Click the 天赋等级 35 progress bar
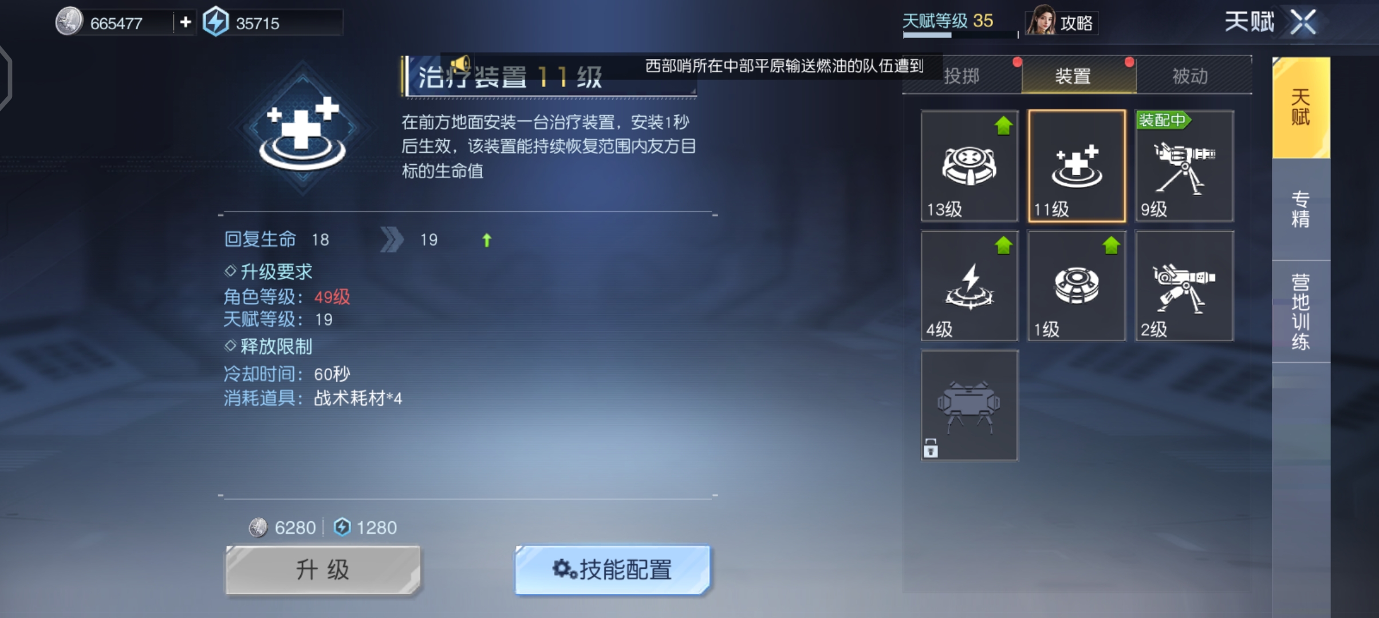The image size is (1379, 618). pyautogui.click(x=959, y=35)
